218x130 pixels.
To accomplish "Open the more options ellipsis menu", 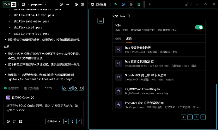I will click(67, 4).
